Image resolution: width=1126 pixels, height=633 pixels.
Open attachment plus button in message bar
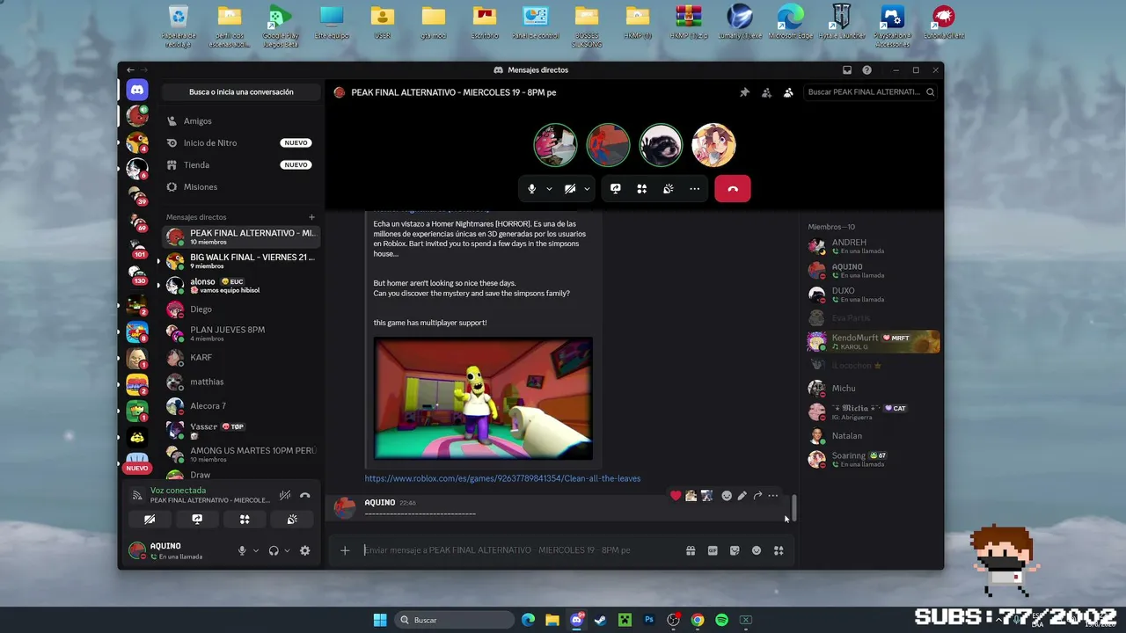click(345, 550)
